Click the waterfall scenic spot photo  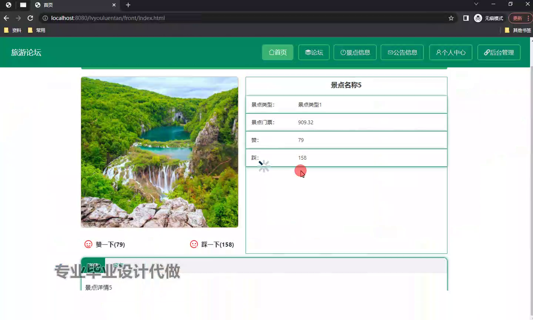point(160,152)
